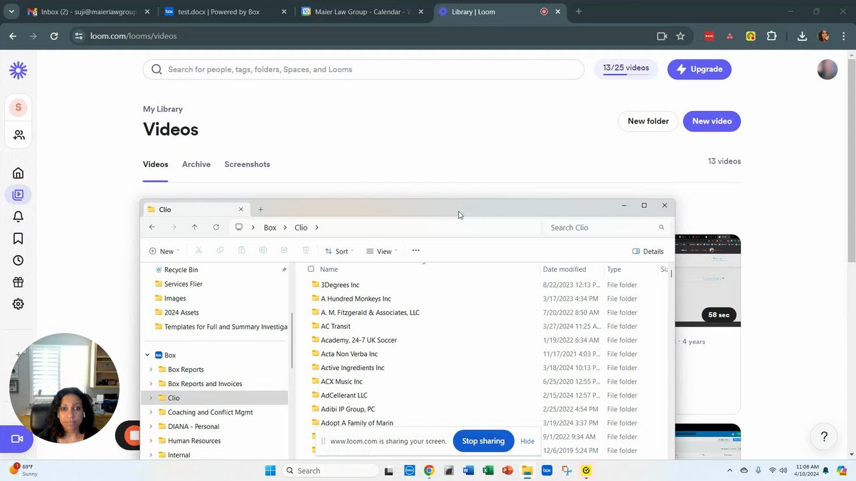Screen dimensions: 856x481
Task: Open the New dropdown in File Explorer
Action: pos(165,251)
